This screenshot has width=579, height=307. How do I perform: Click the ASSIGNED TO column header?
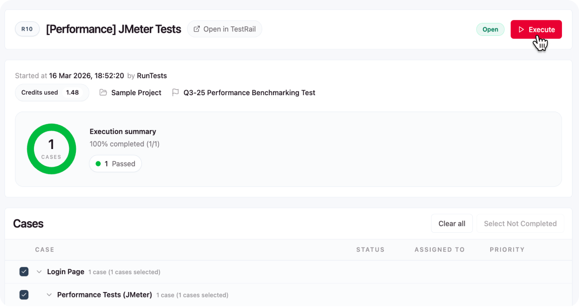pyautogui.click(x=439, y=250)
